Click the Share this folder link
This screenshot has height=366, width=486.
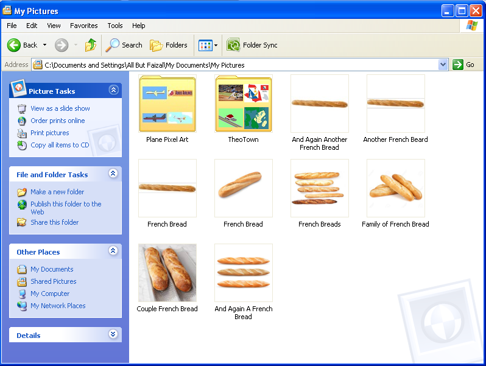point(55,222)
